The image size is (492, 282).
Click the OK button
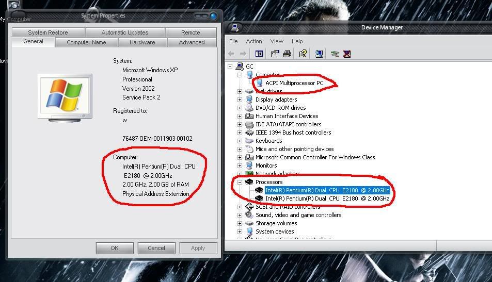[x=115, y=248]
